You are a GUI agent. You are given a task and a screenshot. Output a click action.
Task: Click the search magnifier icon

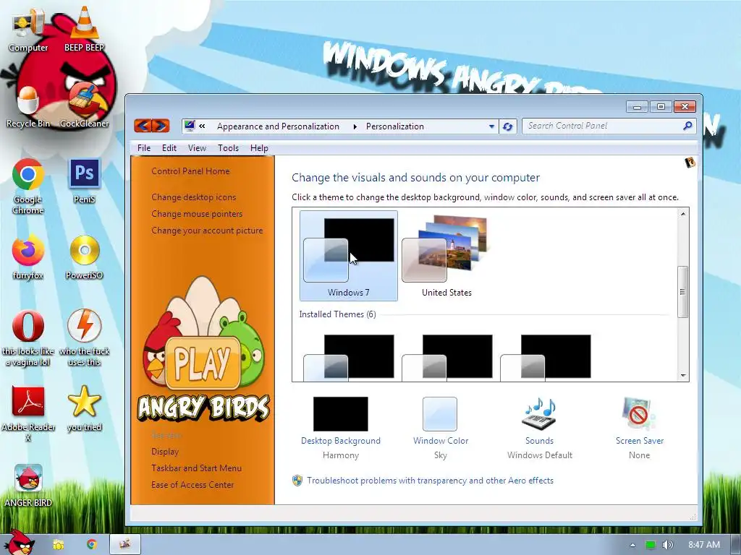click(687, 126)
